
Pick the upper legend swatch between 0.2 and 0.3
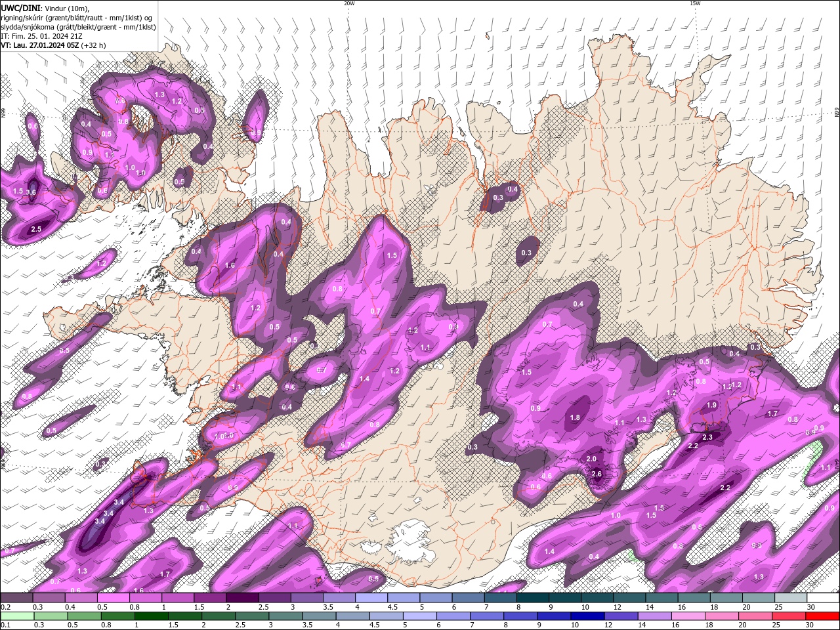[16, 598]
